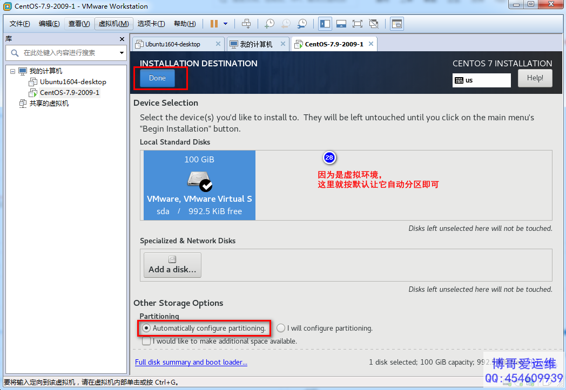The height and width of the screenshot is (390, 566).
Task: Select Automatically configure partitioning option
Action: (146, 328)
